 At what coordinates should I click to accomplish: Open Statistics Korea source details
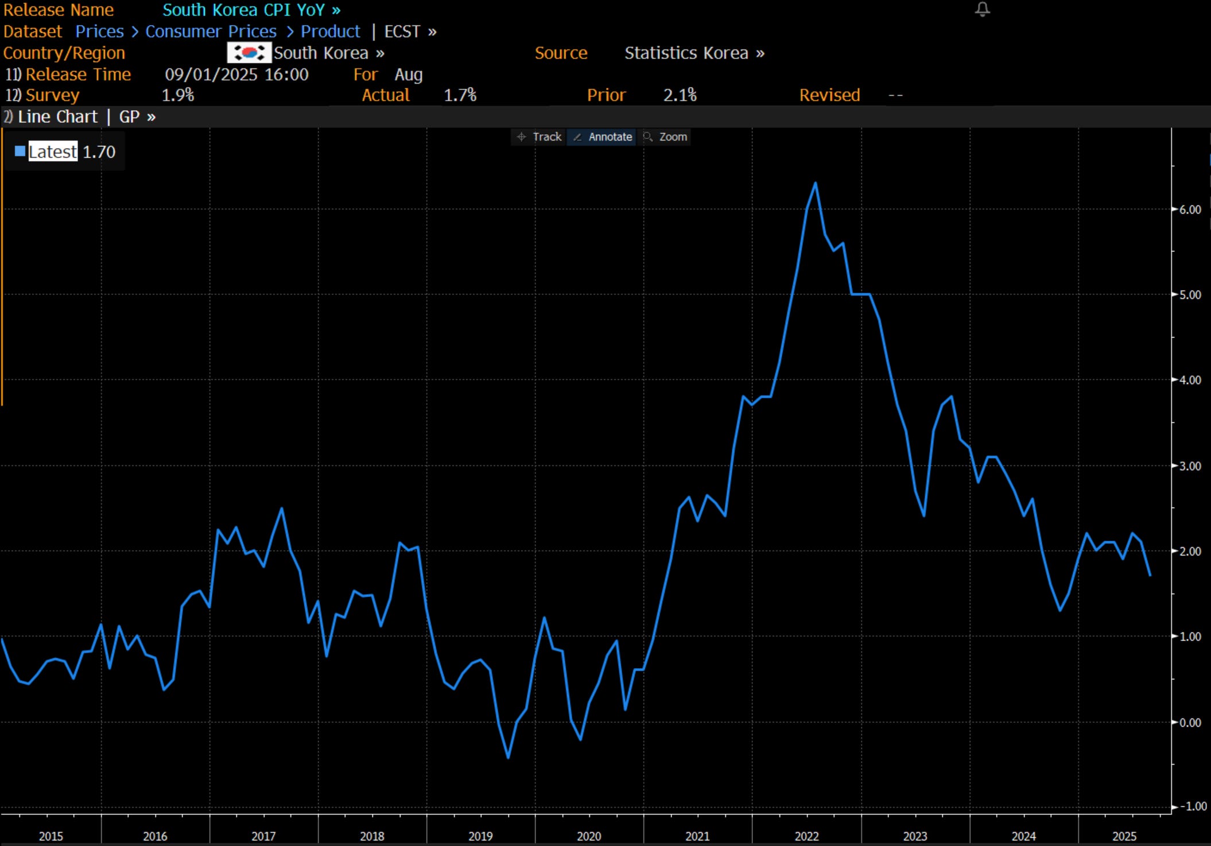tap(694, 53)
